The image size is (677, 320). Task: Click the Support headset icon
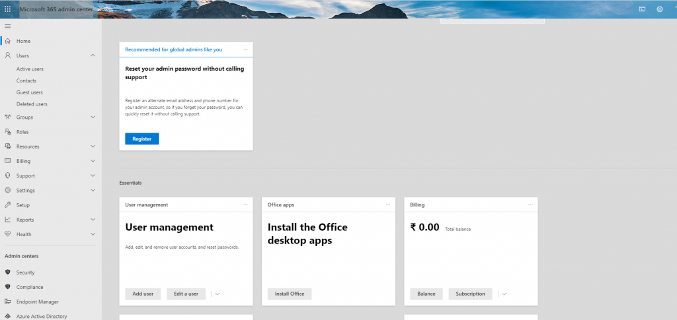(7, 176)
